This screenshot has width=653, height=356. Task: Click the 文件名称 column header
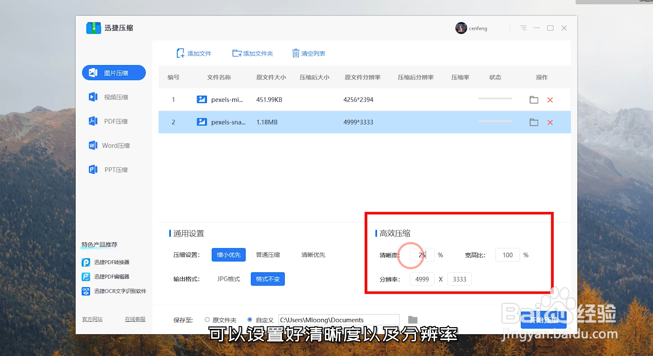pyautogui.click(x=219, y=77)
